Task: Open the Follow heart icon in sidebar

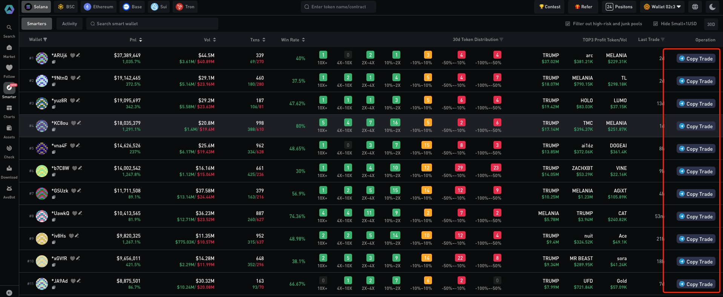Action: 9,68
